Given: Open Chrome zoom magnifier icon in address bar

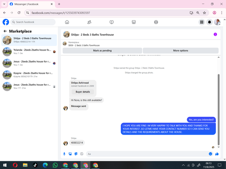Looking at the screenshot, I should coord(198,13).
